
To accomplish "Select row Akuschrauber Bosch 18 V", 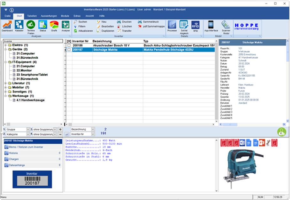I will coord(141,45).
